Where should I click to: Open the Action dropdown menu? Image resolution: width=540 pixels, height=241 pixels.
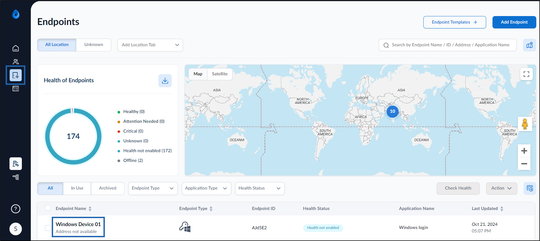pyautogui.click(x=501, y=188)
